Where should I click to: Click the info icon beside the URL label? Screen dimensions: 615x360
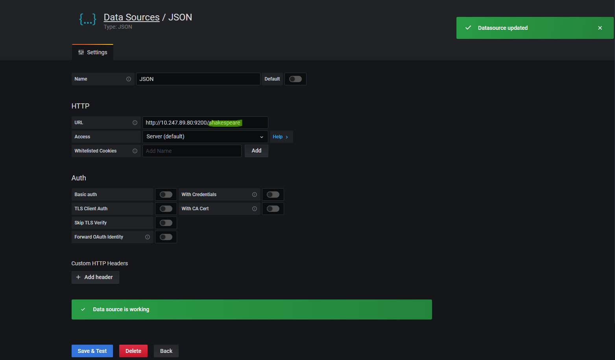(135, 123)
